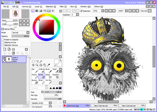Open the File menu
The image size is (157, 112).
[6, 7]
